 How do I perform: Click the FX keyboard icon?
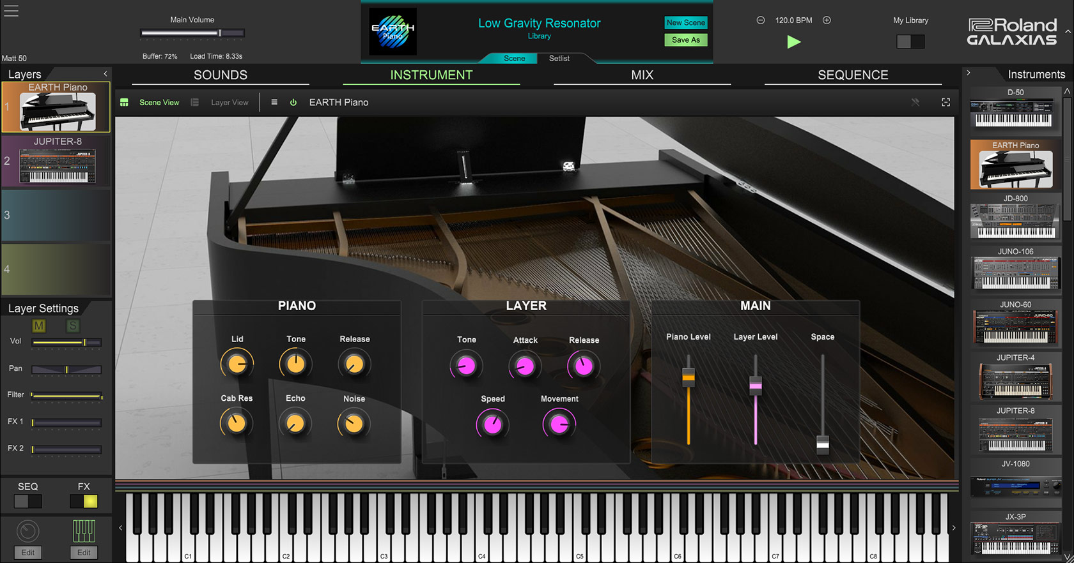coord(84,531)
